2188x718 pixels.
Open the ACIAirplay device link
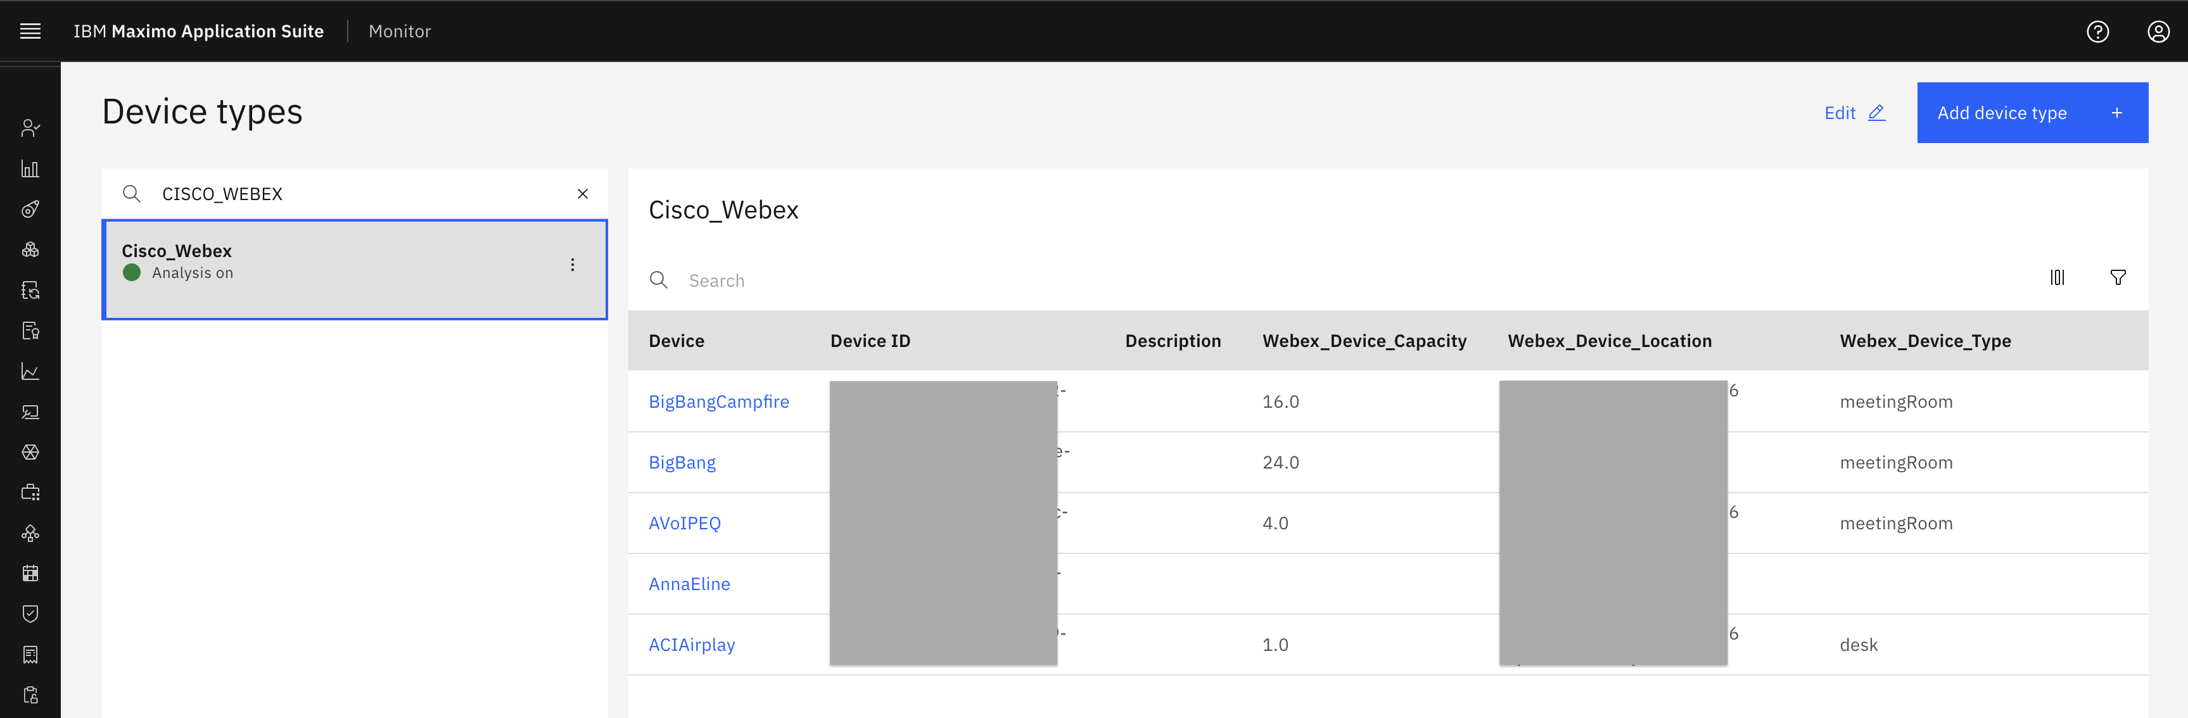tap(691, 644)
